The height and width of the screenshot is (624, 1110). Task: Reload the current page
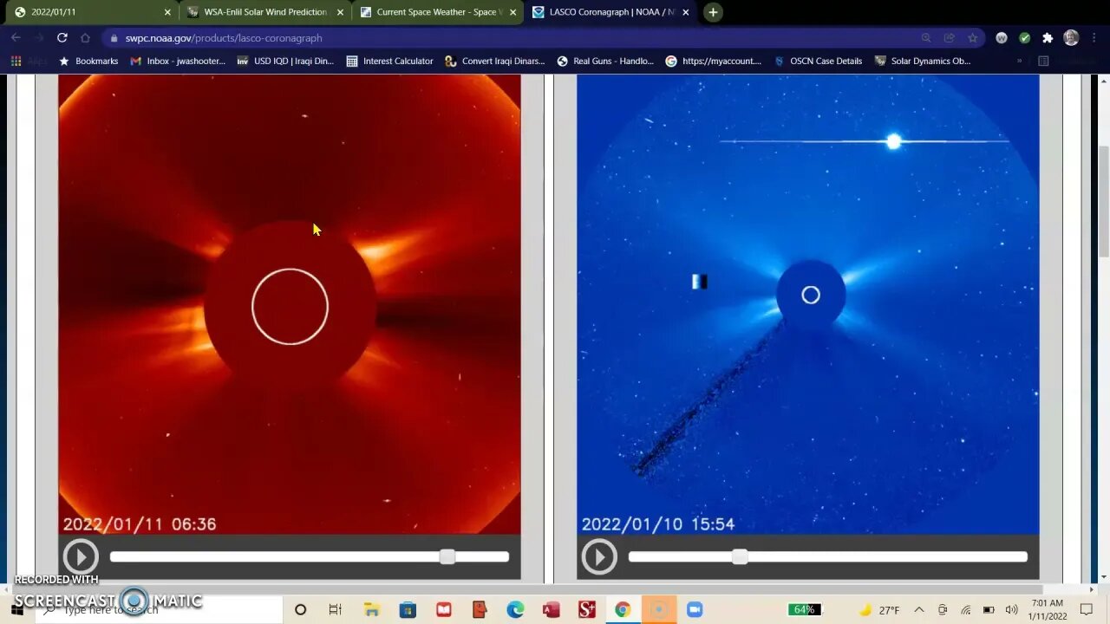[x=62, y=38]
